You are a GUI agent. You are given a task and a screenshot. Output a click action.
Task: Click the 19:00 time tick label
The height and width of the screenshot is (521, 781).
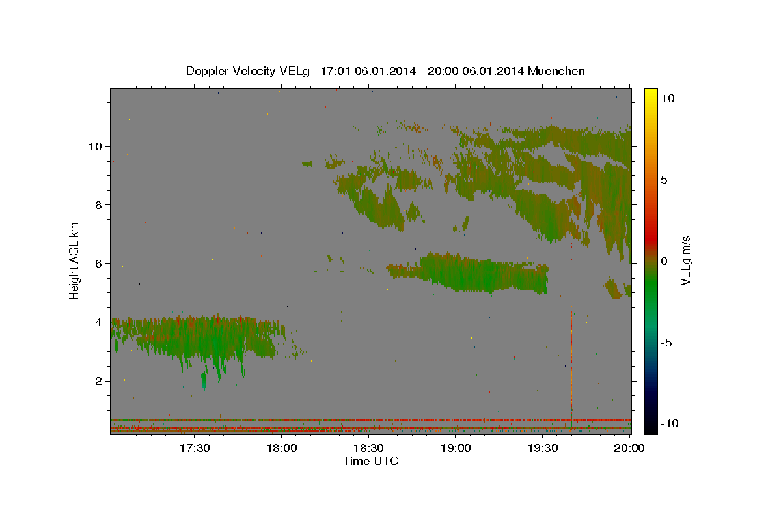pos(456,448)
